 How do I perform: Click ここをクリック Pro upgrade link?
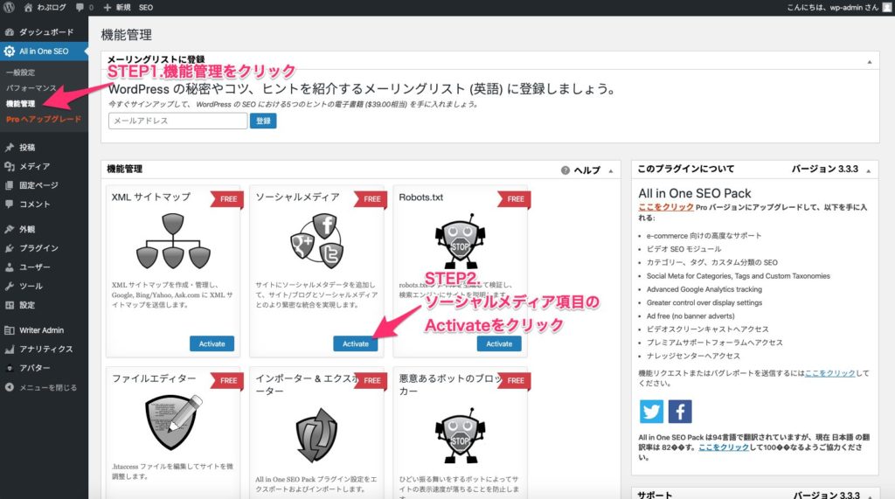pyautogui.click(x=666, y=207)
